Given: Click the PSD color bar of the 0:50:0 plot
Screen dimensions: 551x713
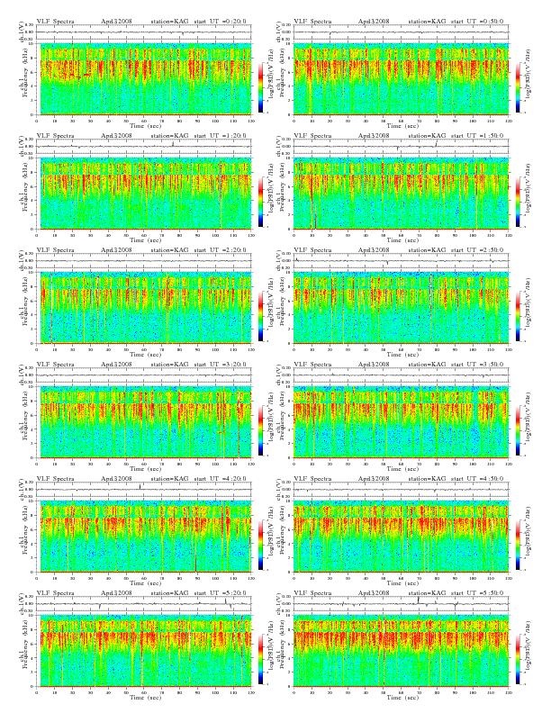Looking at the screenshot, I should tap(518, 87).
